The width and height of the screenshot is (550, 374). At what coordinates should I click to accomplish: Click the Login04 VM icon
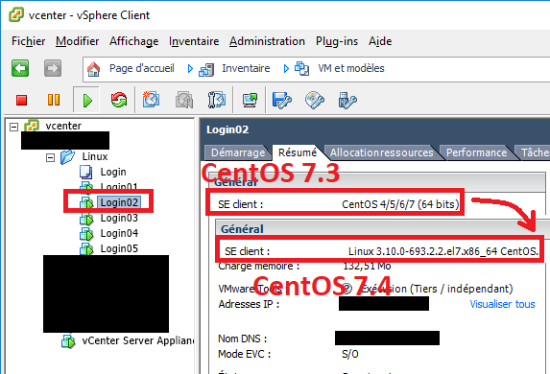coord(86,234)
